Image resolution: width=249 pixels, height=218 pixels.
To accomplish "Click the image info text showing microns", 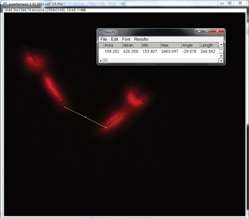I will point(45,10).
